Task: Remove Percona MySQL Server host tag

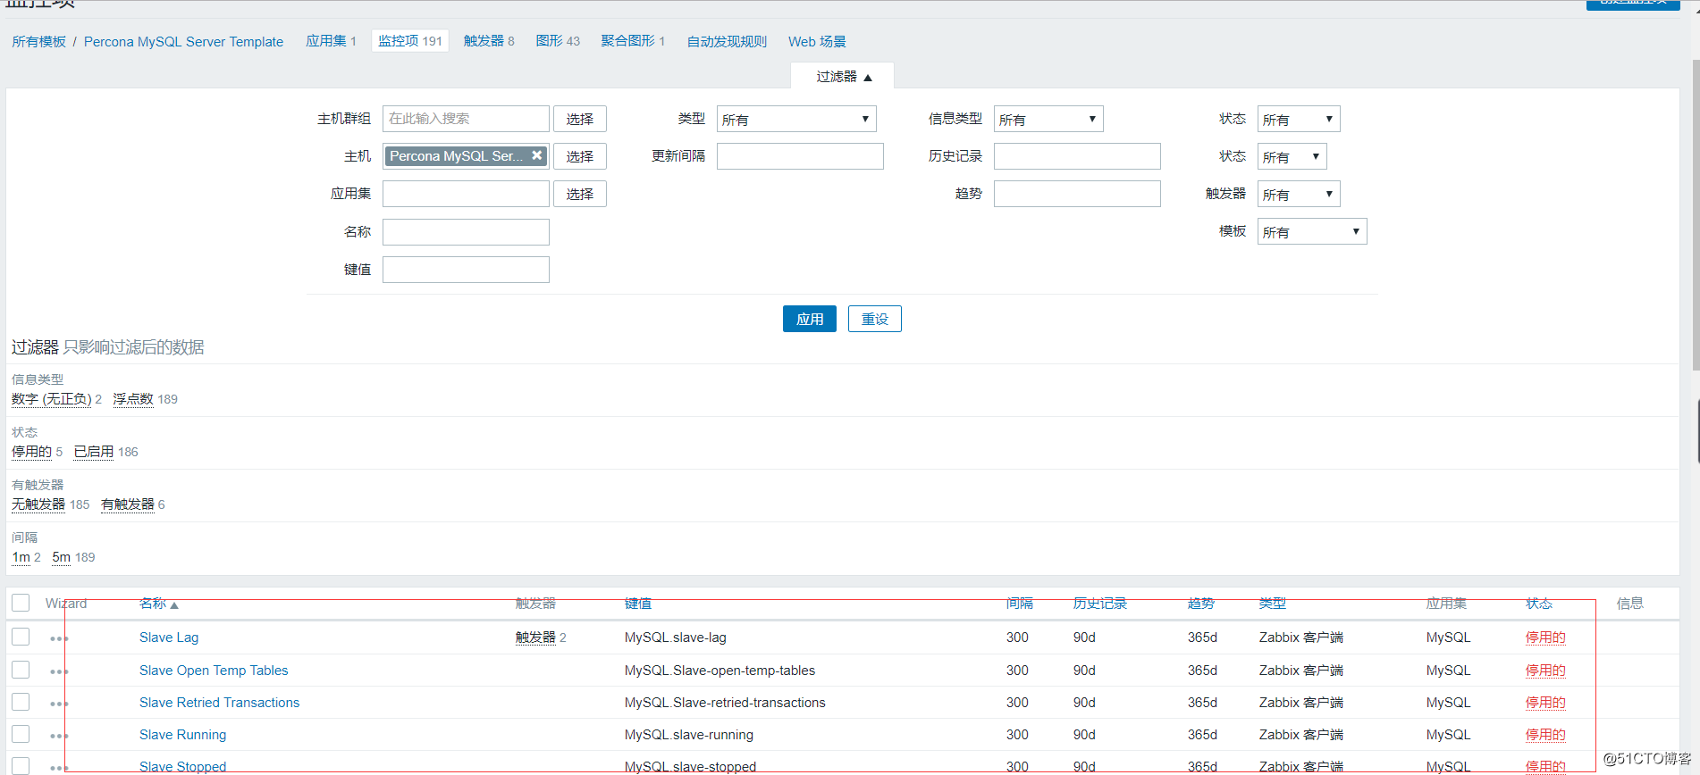Action: (537, 155)
